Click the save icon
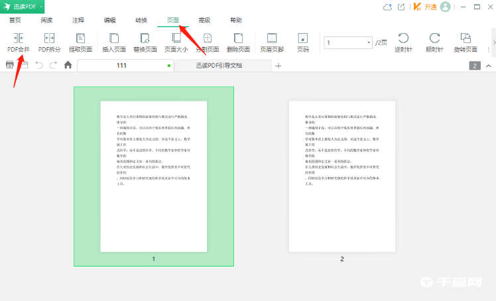The height and width of the screenshot is (301, 496). [x=25, y=65]
